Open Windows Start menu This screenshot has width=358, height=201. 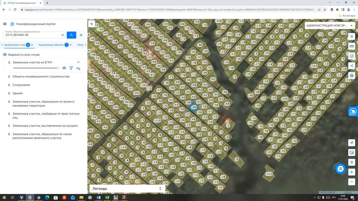(4, 197)
